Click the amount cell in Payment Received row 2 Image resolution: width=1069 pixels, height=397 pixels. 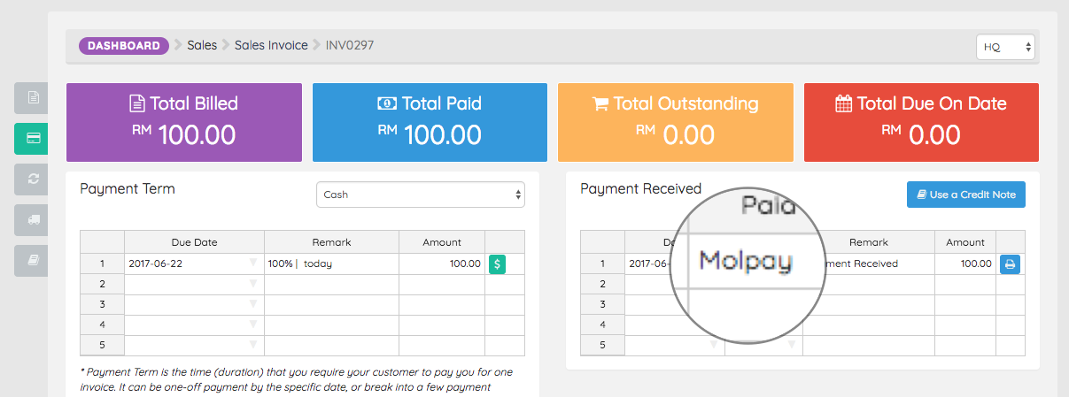[x=964, y=284]
